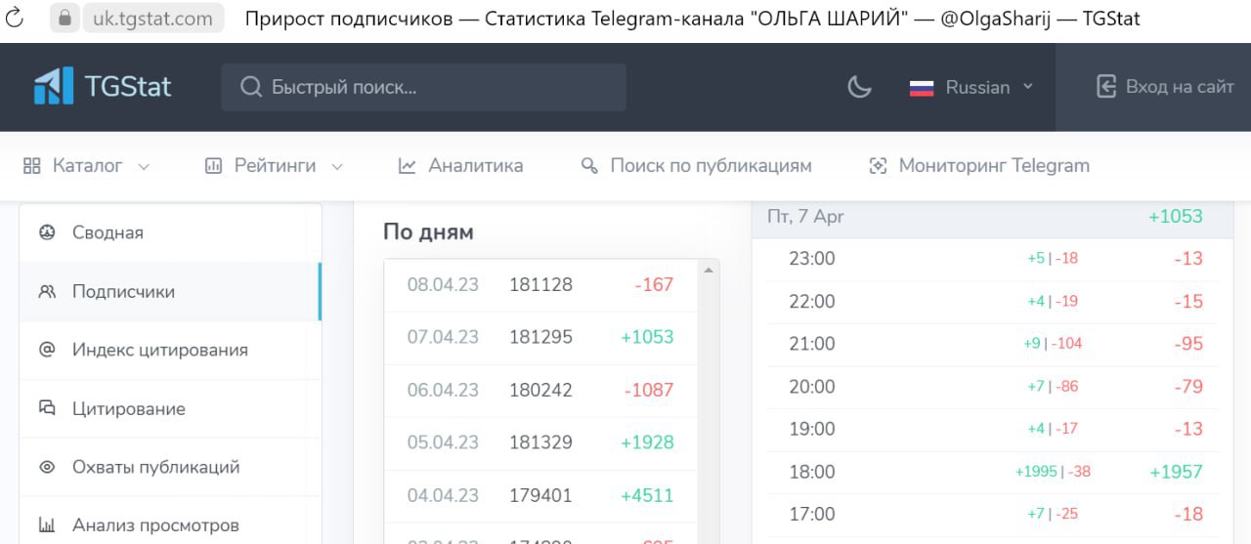Click the 17:00 hourly row
1251x544 pixels.
click(992, 514)
